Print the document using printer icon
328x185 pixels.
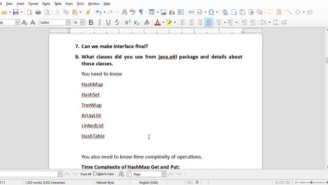click(38, 12)
